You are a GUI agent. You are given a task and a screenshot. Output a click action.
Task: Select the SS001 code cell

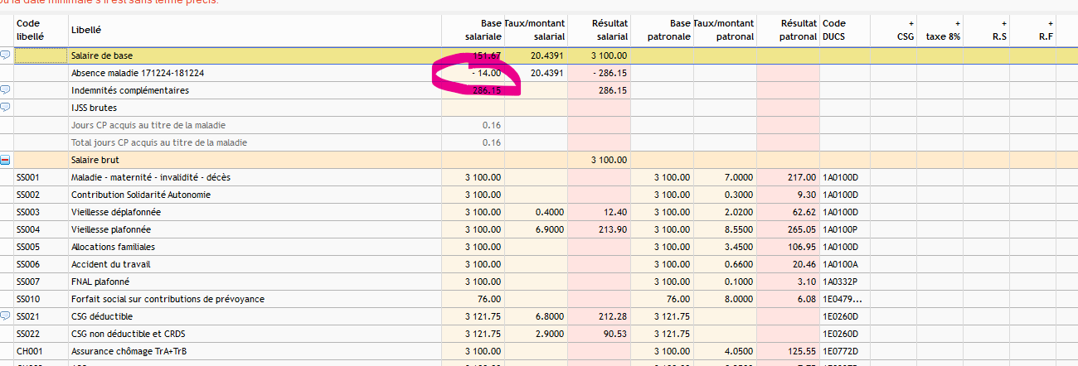tap(41, 177)
